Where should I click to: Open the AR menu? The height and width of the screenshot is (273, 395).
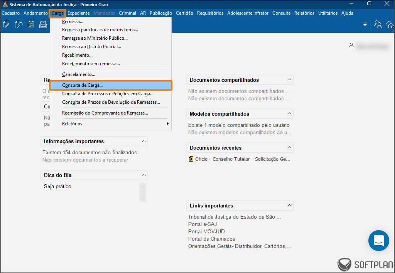point(143,13)
